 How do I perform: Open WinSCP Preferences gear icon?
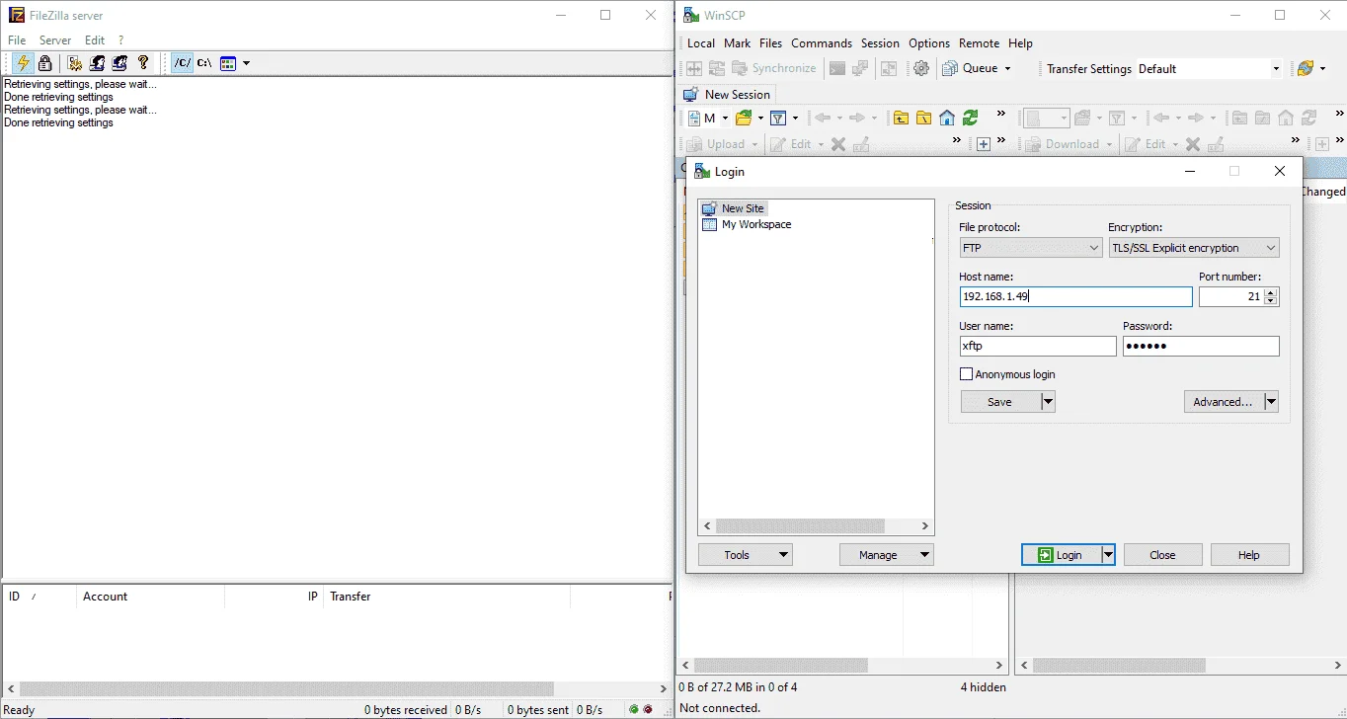click(921, 68)
